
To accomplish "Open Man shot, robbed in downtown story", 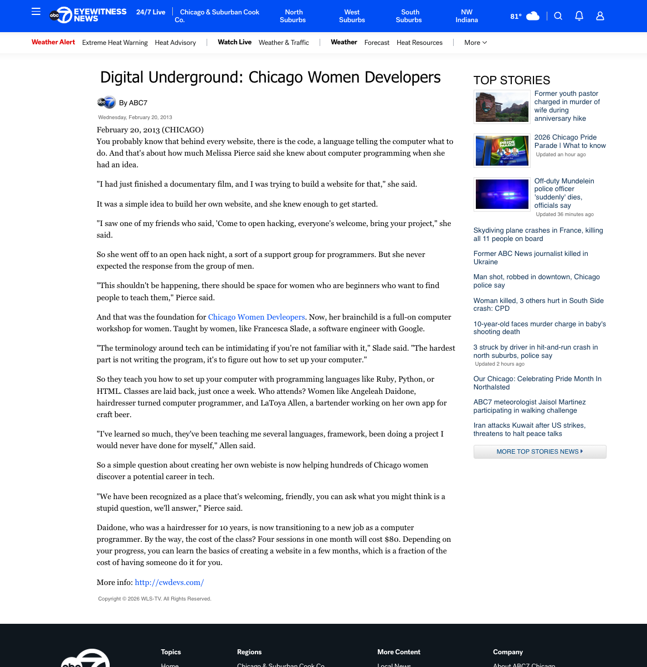I will coord(537,281).
